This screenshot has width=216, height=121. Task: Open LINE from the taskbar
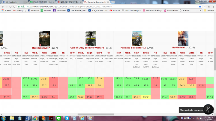pyautogui.click(x=59, y=118)
